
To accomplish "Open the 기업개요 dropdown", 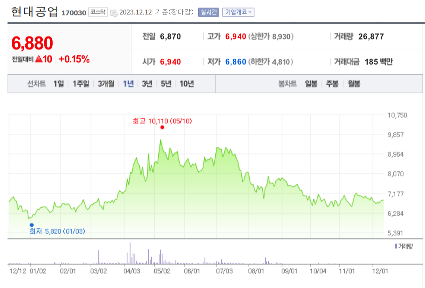I will pos(238,12).
